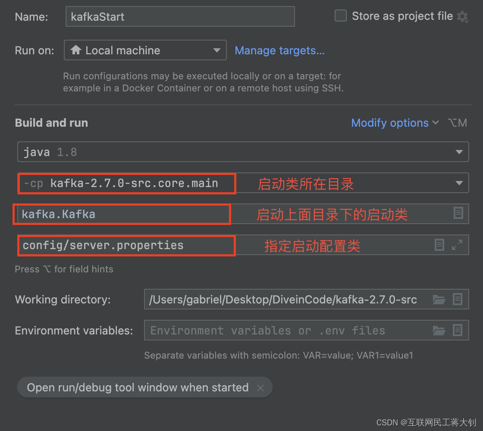Image resolution: width=483 pixels, height=431 pixels.
Task: Open the Manage targets link
Action: [279, 50]
